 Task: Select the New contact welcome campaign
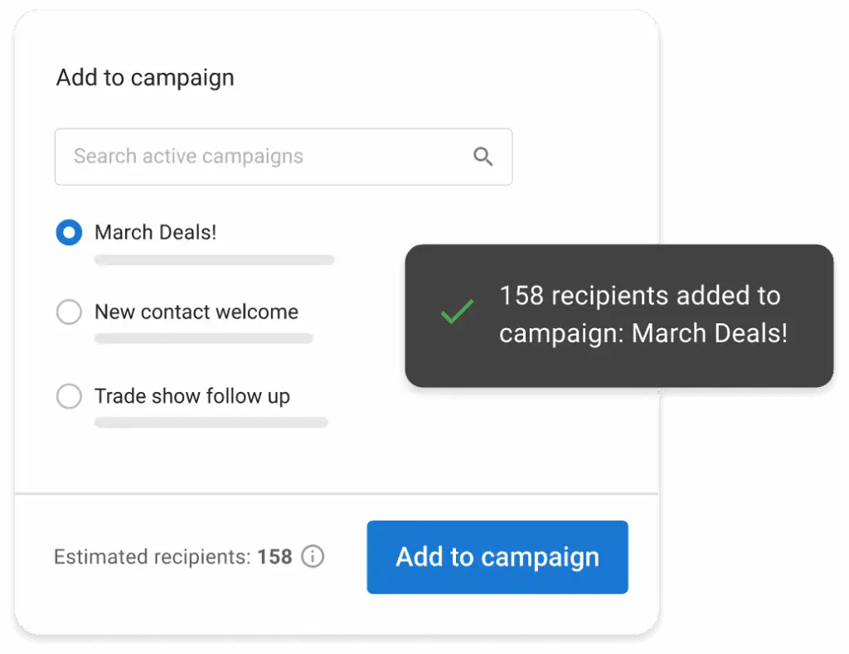click(x=69, y=312)
